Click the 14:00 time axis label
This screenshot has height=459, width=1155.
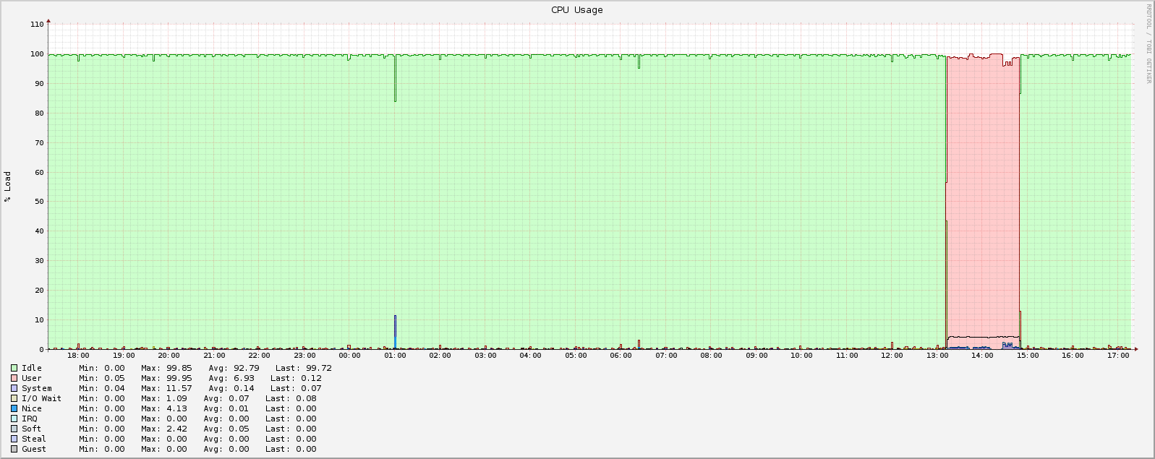click(982, 356)
